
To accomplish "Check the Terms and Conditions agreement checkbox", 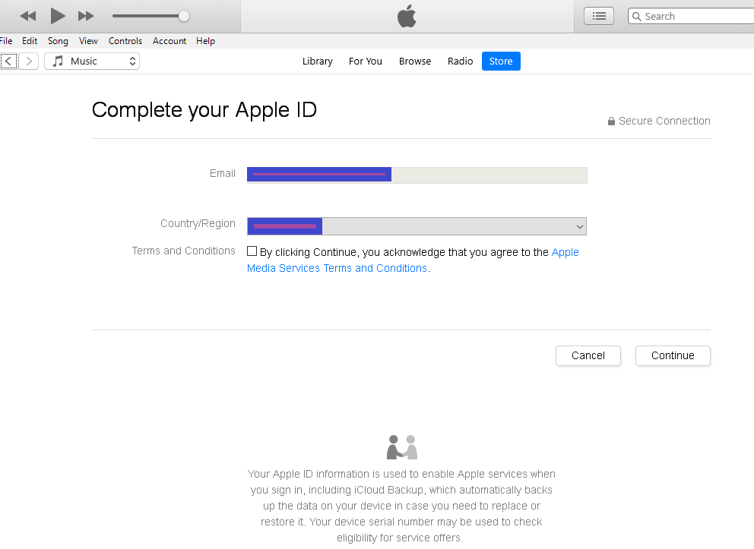I will [x=252, y=251].
